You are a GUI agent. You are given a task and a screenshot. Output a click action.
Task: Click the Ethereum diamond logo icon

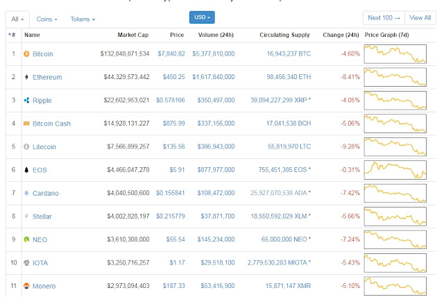coord(26,77)
